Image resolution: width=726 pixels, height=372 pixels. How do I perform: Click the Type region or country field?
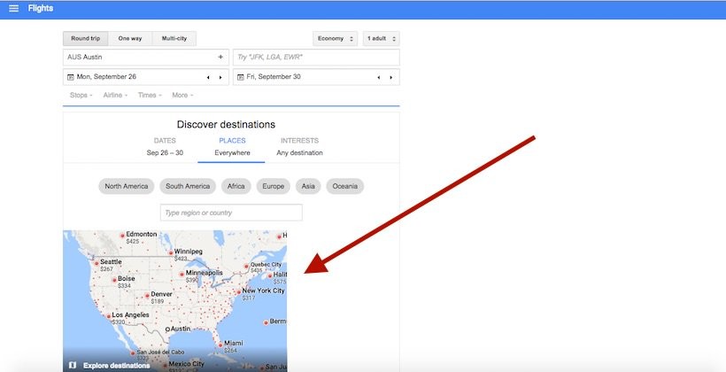point(231,213)
